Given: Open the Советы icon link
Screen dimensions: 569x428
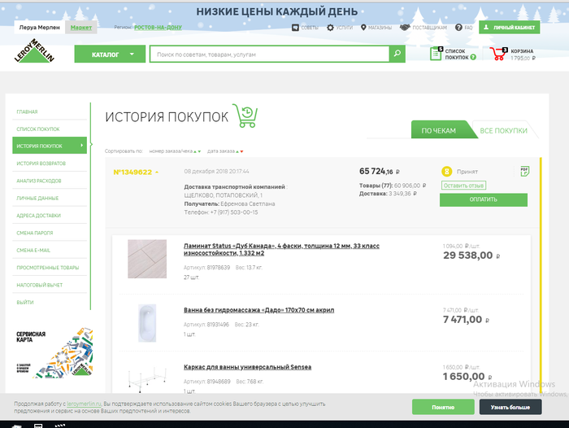Looking at the screenshot, I should click(295, 28).
